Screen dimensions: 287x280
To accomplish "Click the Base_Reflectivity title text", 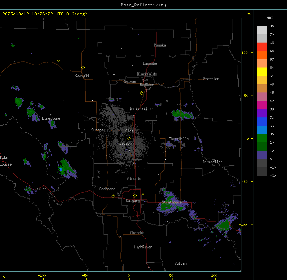I will pos(143,5).
